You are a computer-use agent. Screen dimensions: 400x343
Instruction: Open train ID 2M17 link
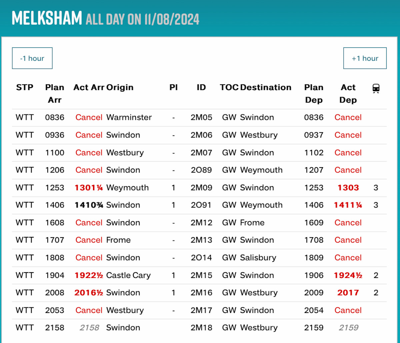coord(201,310)
